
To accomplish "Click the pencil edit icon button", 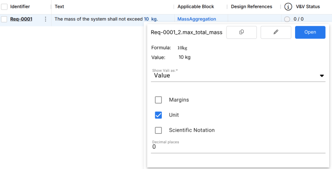I will tap(276, 32).
